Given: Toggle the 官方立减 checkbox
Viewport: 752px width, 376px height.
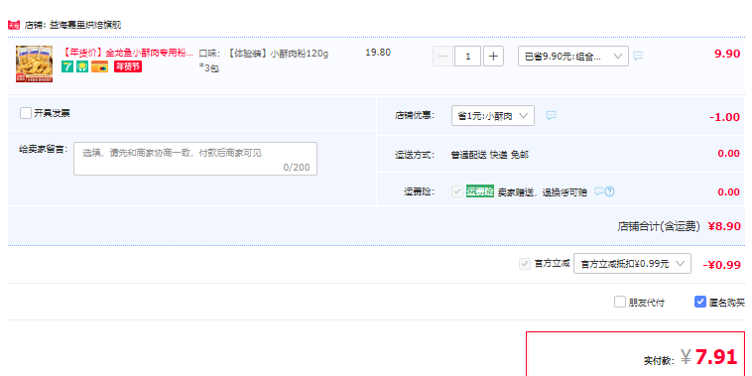Looking at the screenshot, I should click(x=524, y=264).
